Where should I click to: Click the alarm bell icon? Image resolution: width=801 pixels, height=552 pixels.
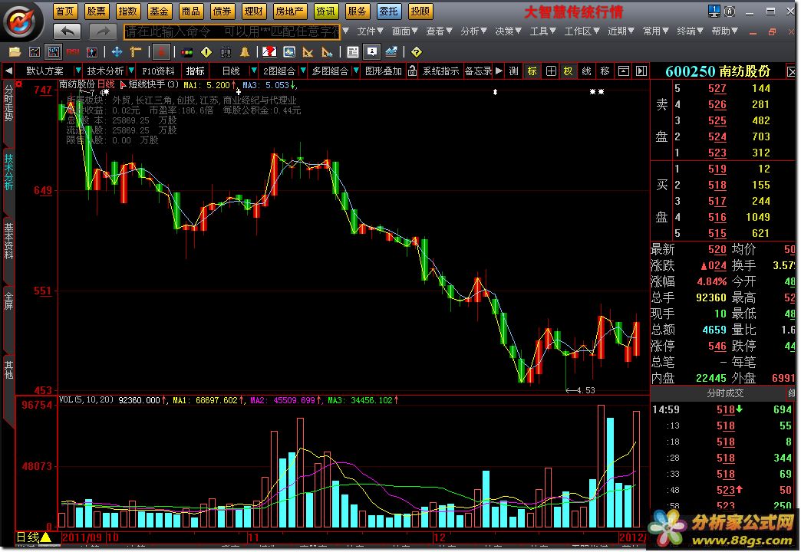[x=245, y=52]
